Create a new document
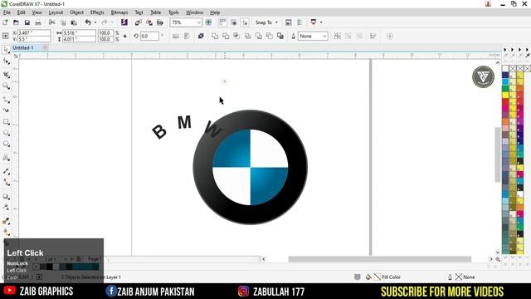Image resolution: width=531 pixels, height=299 pixels. tap(5, 22)
